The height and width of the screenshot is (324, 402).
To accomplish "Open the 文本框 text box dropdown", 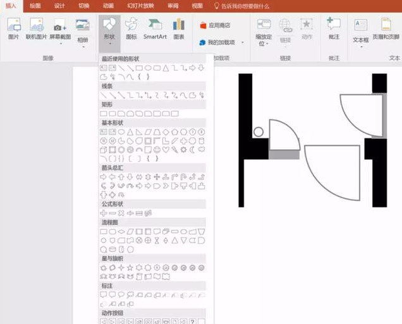I will pos(361,33).
